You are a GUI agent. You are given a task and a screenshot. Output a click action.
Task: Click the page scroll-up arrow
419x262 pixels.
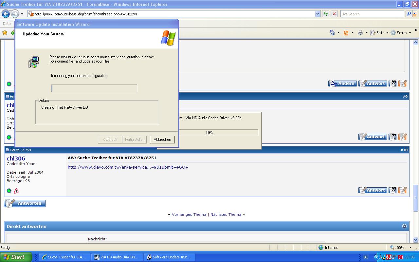pos(416,43)
